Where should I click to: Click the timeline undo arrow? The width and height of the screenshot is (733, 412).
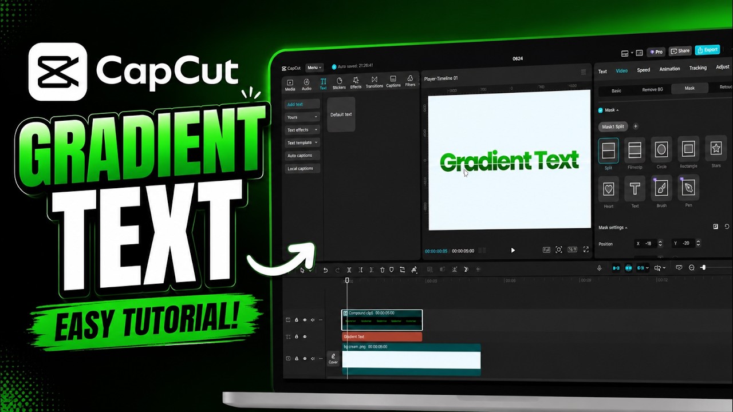pos(325,270)
